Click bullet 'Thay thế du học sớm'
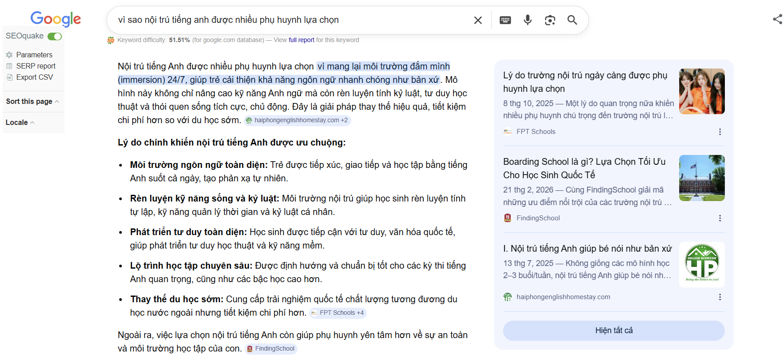This screenshot has width=784, height=356. [x=177, y=299]
